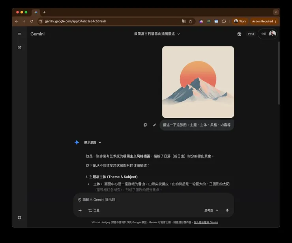This screenshot has height=243, width=292.
Task: Reload the page in the browser toolbar
Action: [32, 21]
